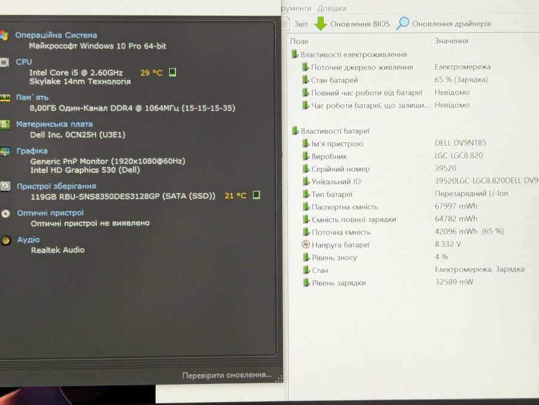Click the 32589 mW charge rate value
This screenshot has width=539, height=405.
(x=454, y=282)
